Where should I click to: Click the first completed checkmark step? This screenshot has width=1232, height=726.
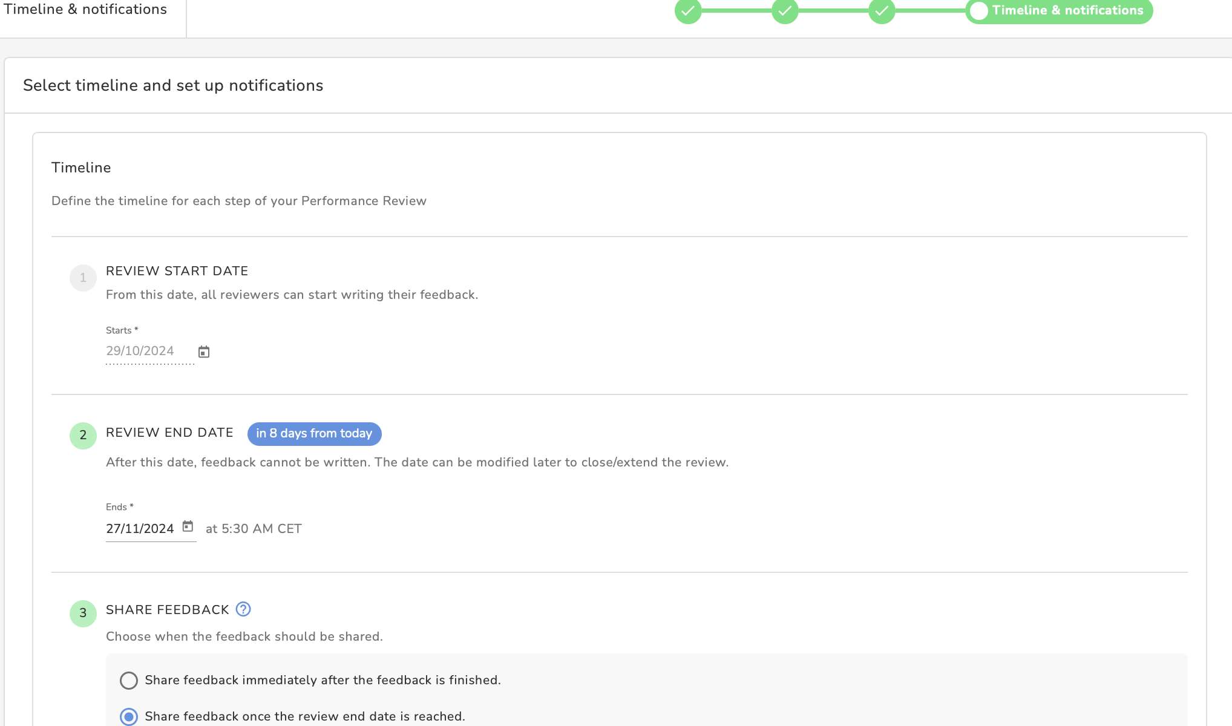coord(688,11)
